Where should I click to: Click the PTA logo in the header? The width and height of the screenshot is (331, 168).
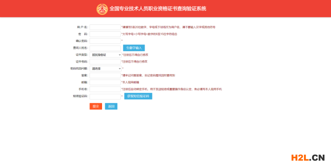pos(102,9)
